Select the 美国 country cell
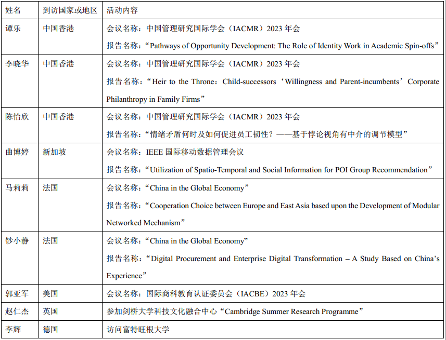Screen dimensions: 446x340 click(50, 293)
